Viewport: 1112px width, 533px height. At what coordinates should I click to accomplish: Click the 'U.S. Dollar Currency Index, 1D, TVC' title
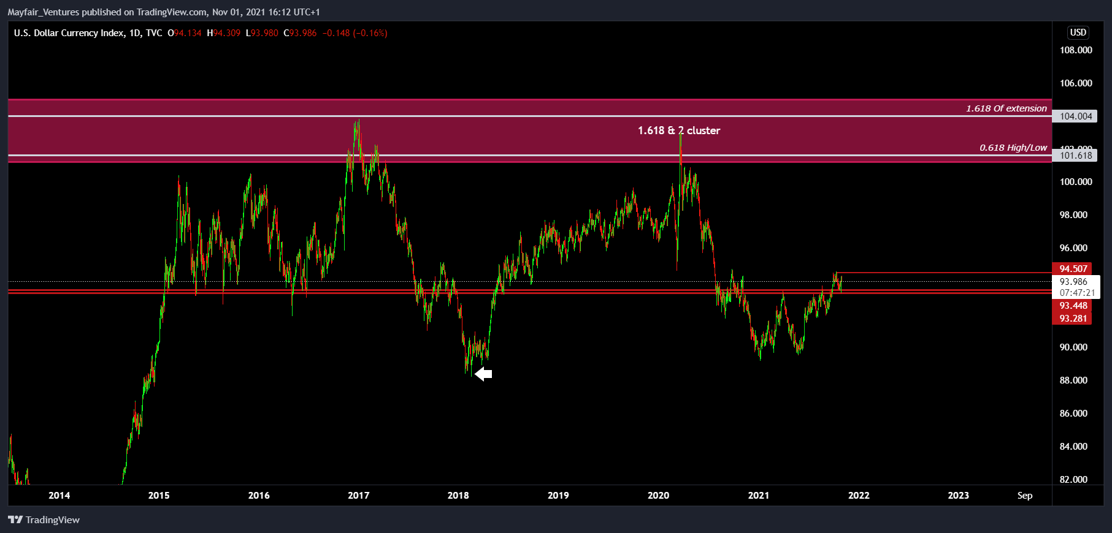point(88,33)
